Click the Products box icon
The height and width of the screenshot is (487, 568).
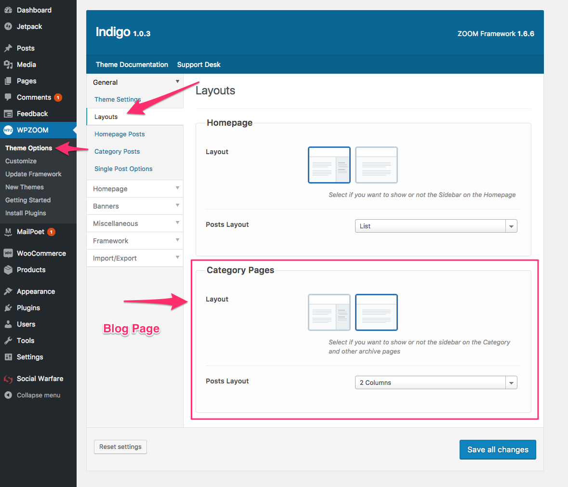click(x=8, y=270)
